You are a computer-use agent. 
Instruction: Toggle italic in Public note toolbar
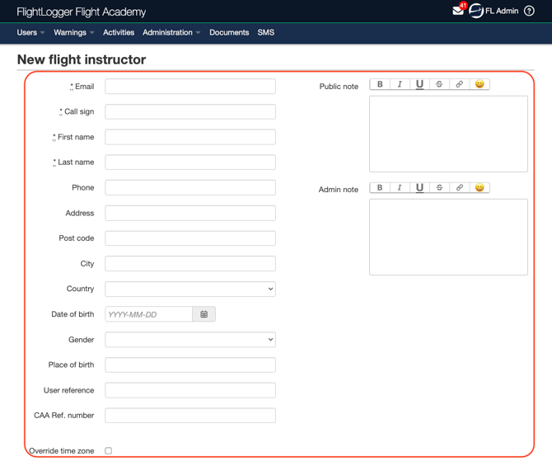400,84
